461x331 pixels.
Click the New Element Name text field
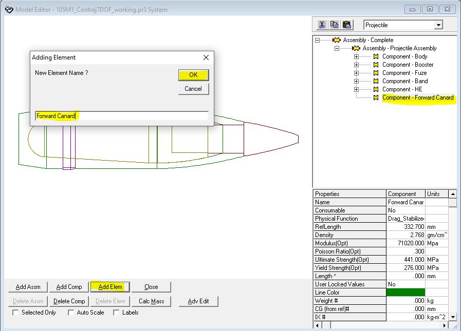pyautogui.click(x=122, y=116)
